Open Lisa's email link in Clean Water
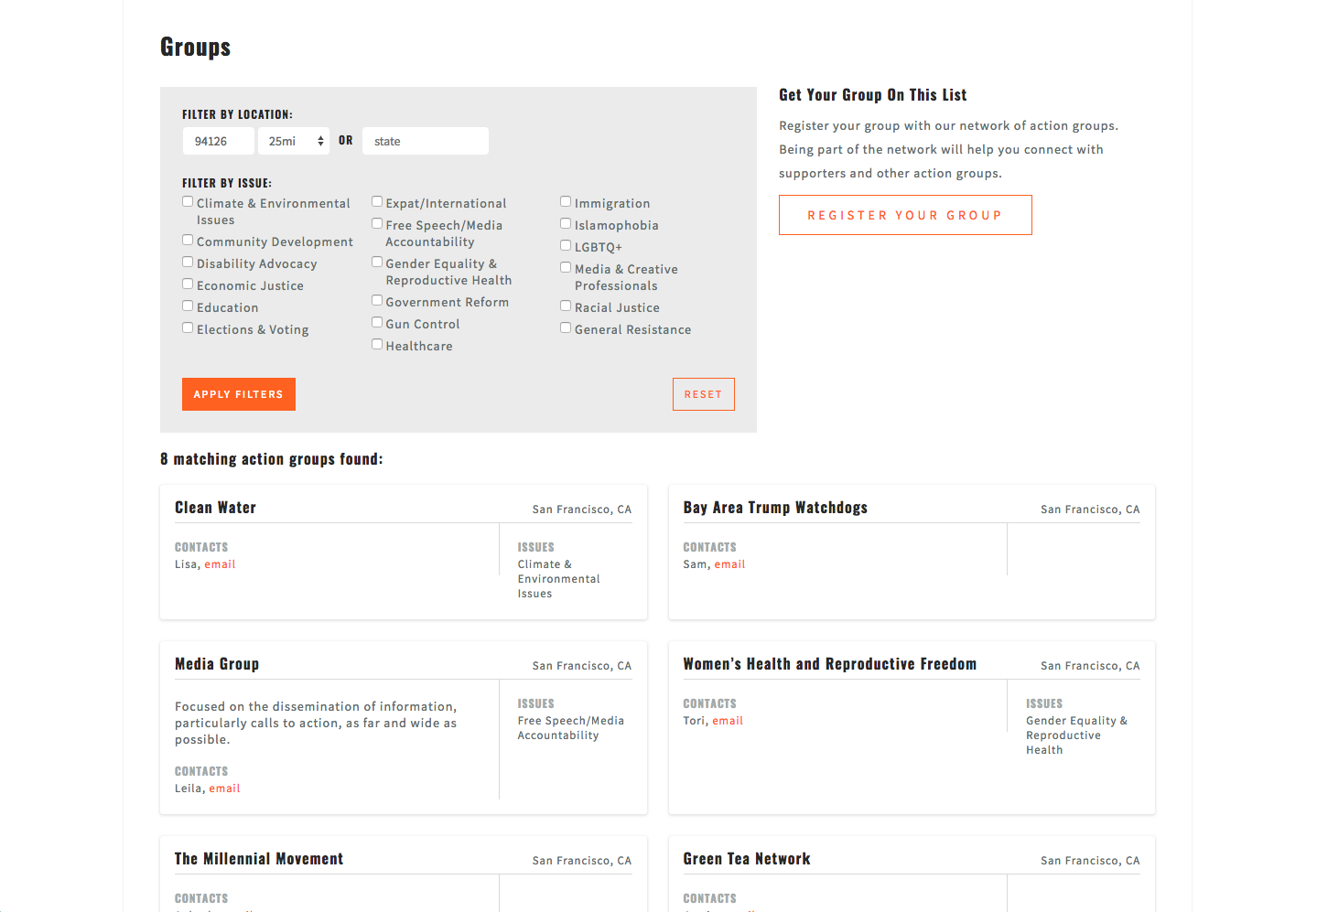The height and width of the screenshot is (912, 1317). coord(220,564)
